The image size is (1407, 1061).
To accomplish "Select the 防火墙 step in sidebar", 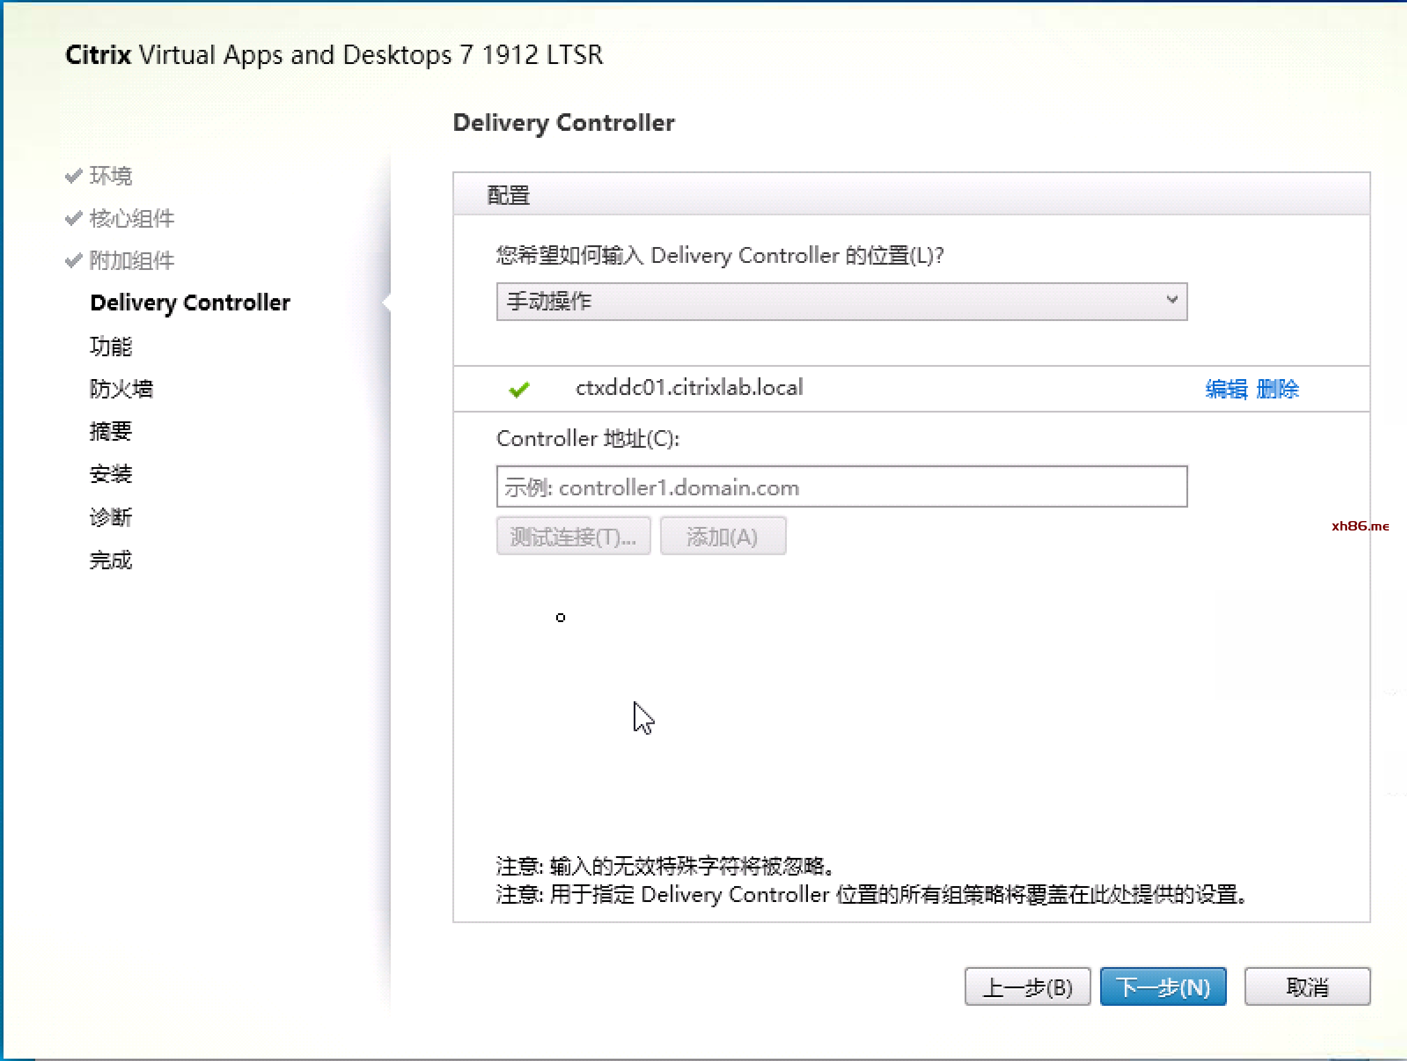I will (x=121, y=388).
